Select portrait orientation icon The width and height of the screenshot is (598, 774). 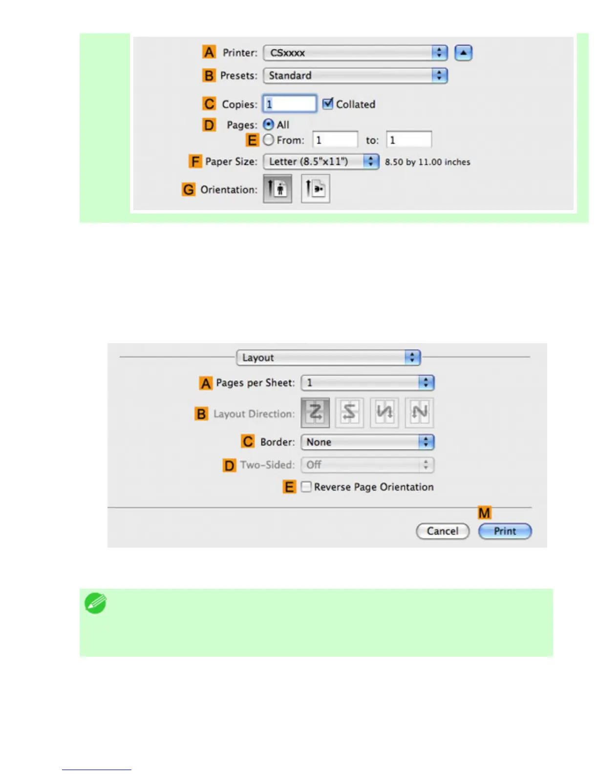tap(278, 189)
